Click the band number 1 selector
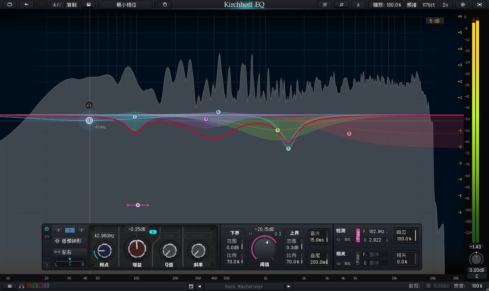Viewport: 489px width, 291px height. 70,230
